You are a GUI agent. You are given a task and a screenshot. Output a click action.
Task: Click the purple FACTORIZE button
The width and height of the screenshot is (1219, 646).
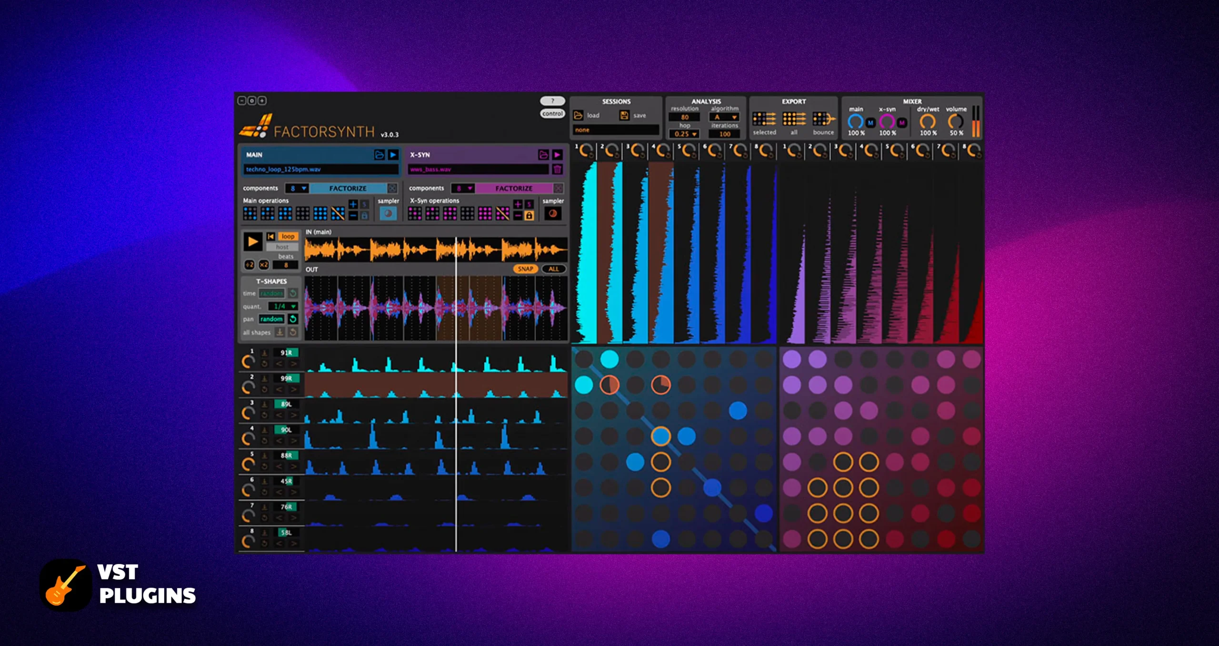[514, 189]
